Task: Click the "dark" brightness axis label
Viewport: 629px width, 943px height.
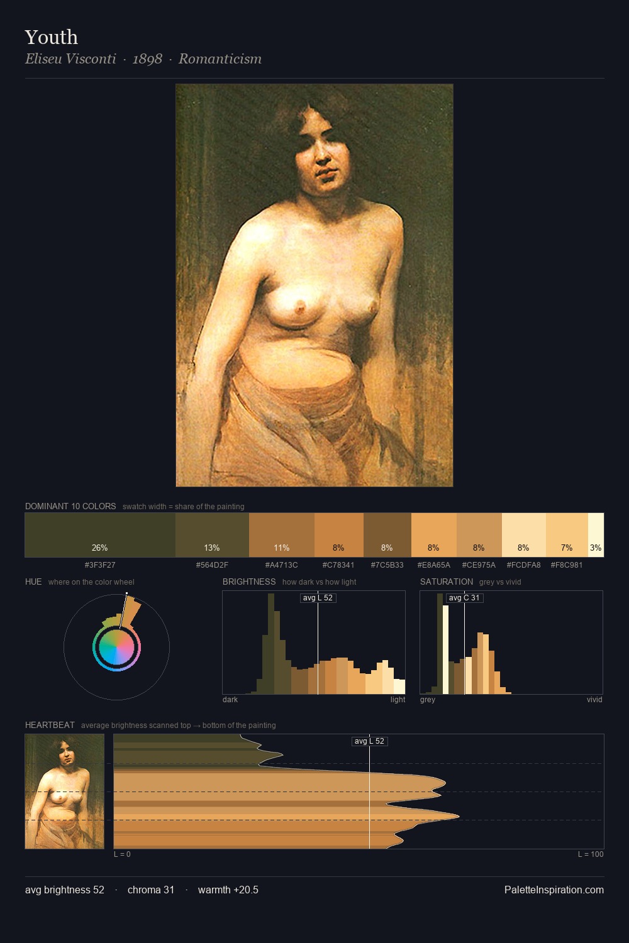Action: [230, 700]
